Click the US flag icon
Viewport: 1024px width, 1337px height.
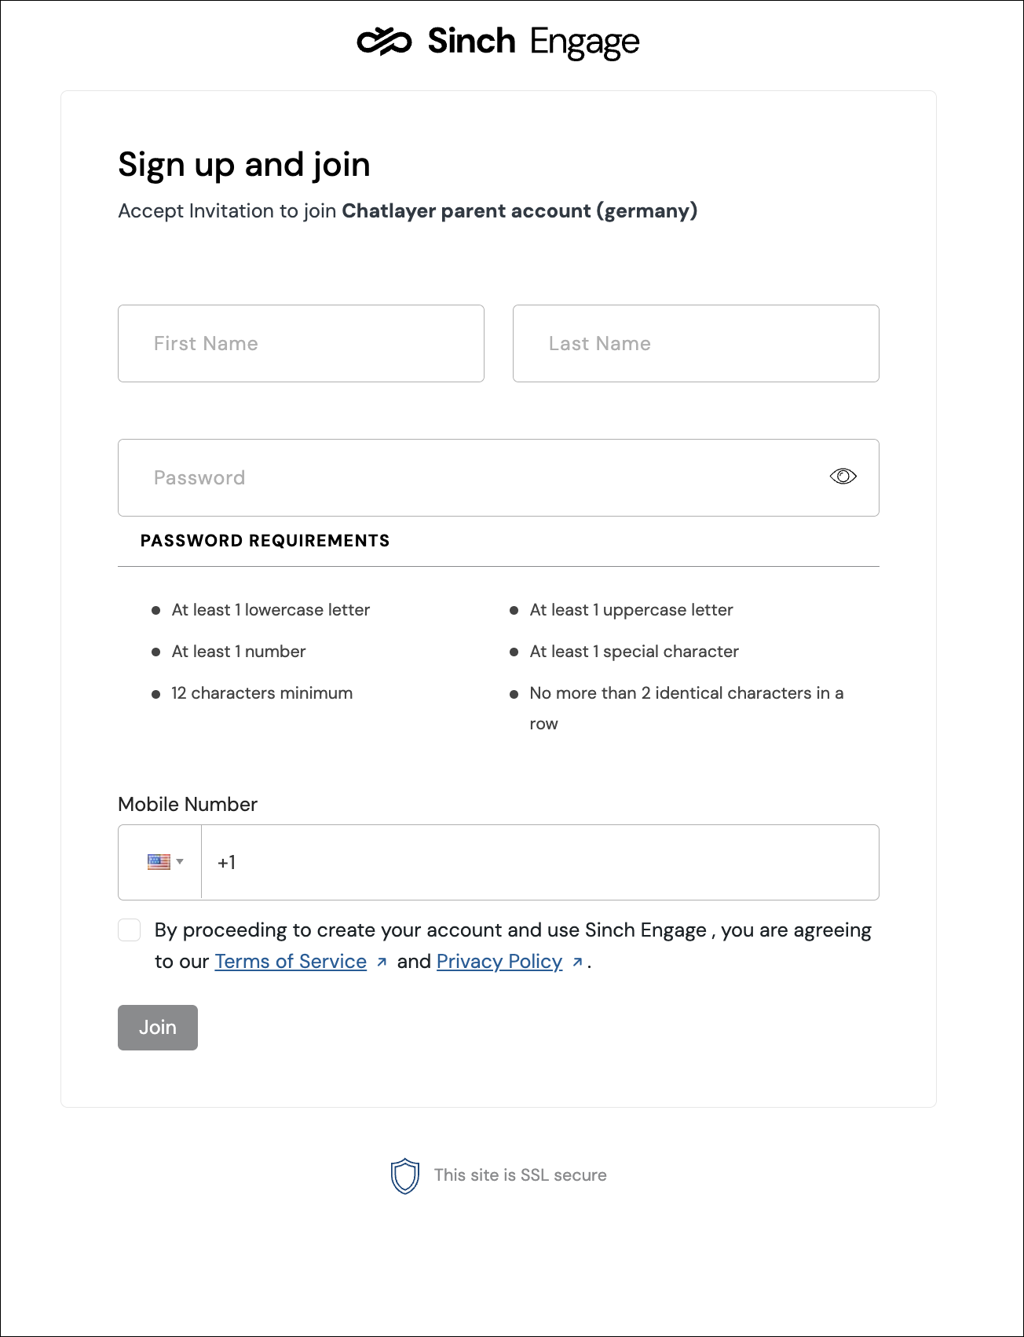[x=160, y=861]
